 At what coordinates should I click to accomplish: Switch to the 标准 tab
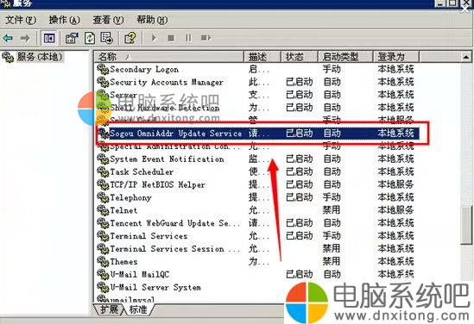pos(138,309)
